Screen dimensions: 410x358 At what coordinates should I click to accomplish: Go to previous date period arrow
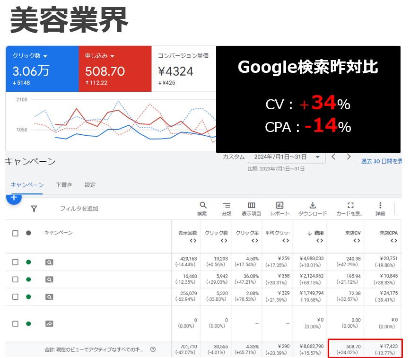(333, 157)
